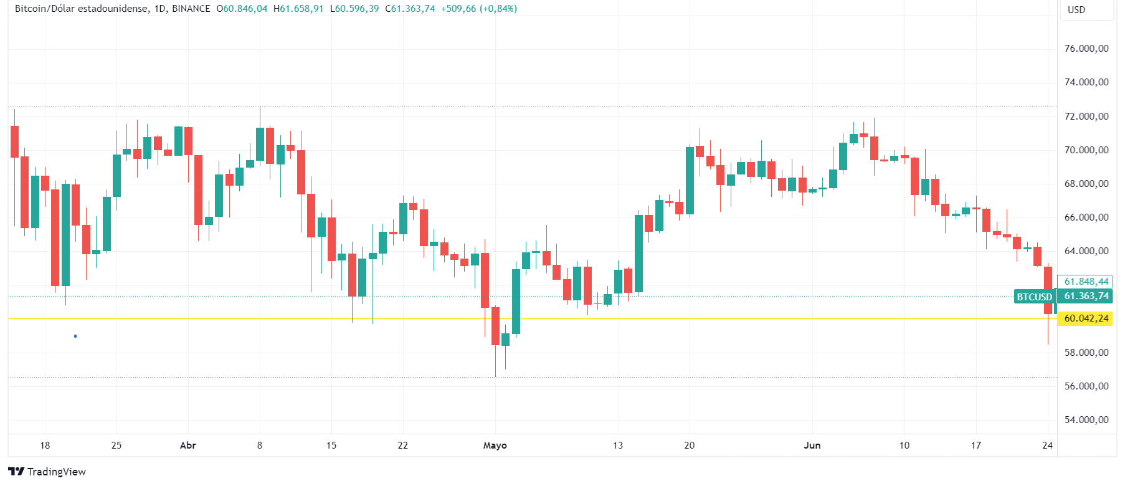Click the date 24 on time axis
Screen dimensions: 1125x486
tap(1048, 445)
